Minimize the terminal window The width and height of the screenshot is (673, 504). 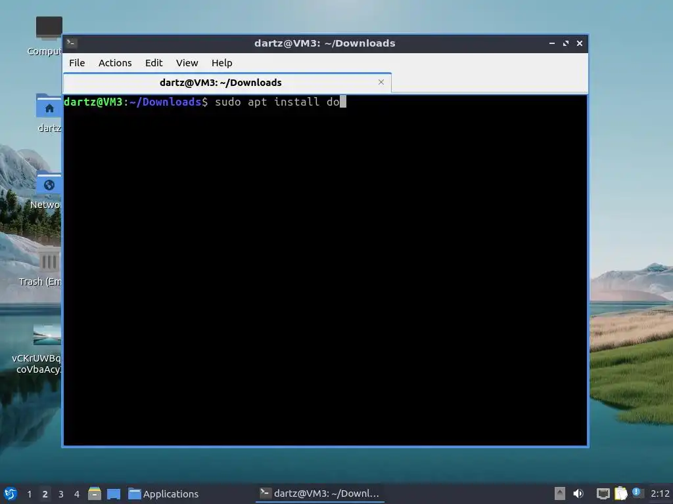(551, 43)
